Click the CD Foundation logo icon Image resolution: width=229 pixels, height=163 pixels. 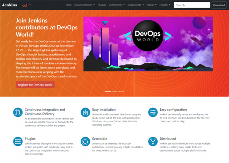(x=25, y=5)
